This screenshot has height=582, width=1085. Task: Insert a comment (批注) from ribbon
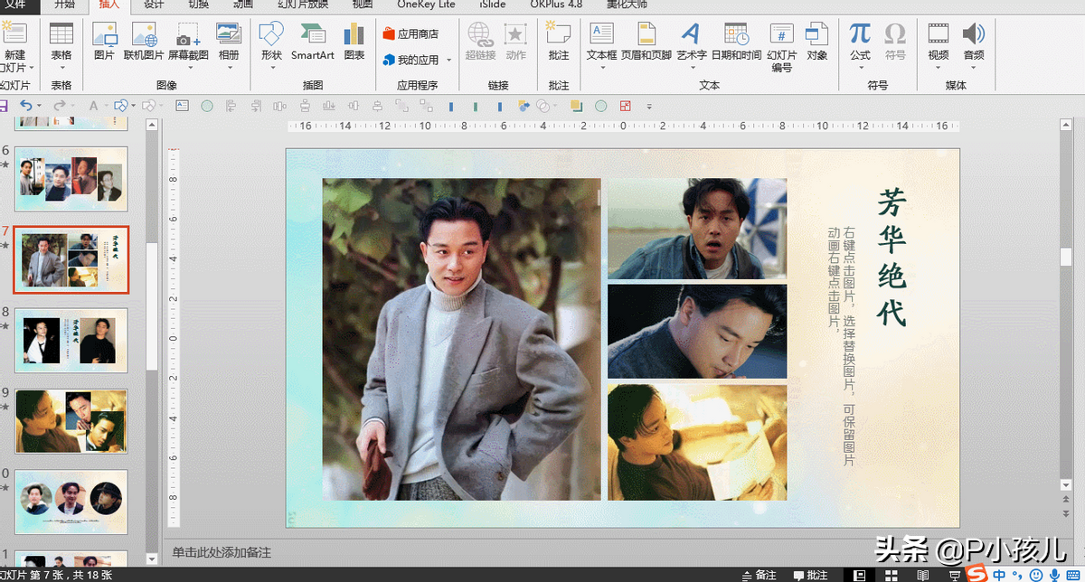559,42
